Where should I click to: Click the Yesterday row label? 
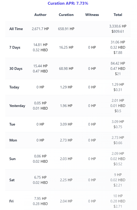(17, 106)
